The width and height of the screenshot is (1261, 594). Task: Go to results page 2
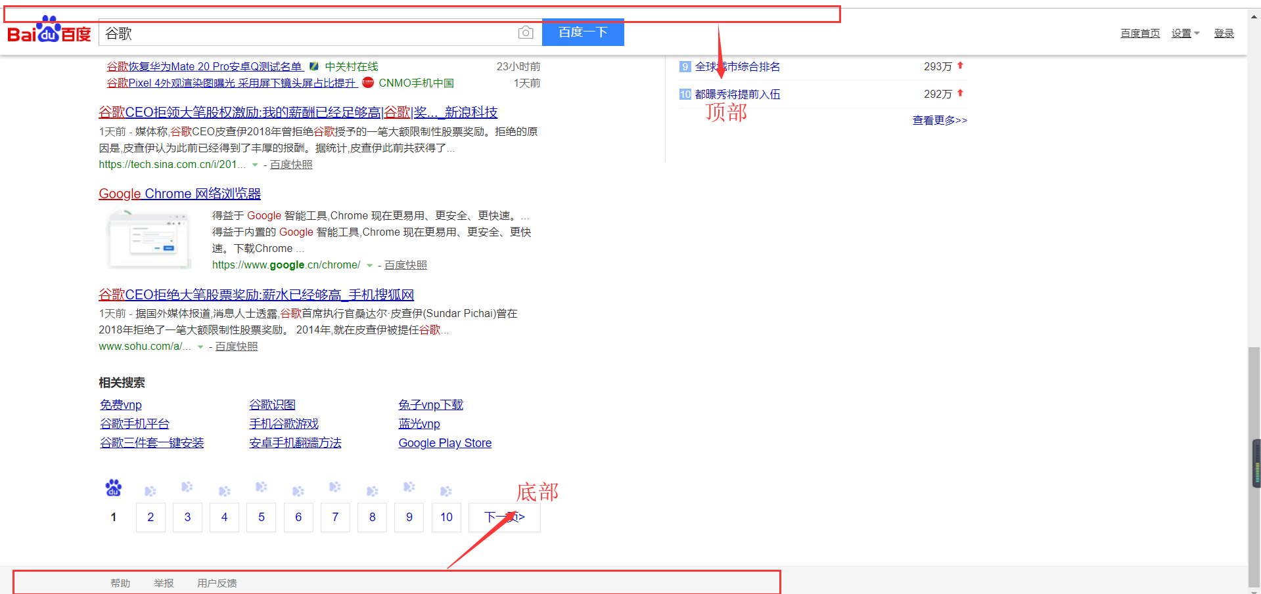tap(150, 517)
